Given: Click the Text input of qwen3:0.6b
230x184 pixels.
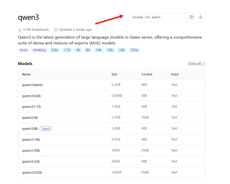Looking at the screenshot, I should [x=174, y=96].
